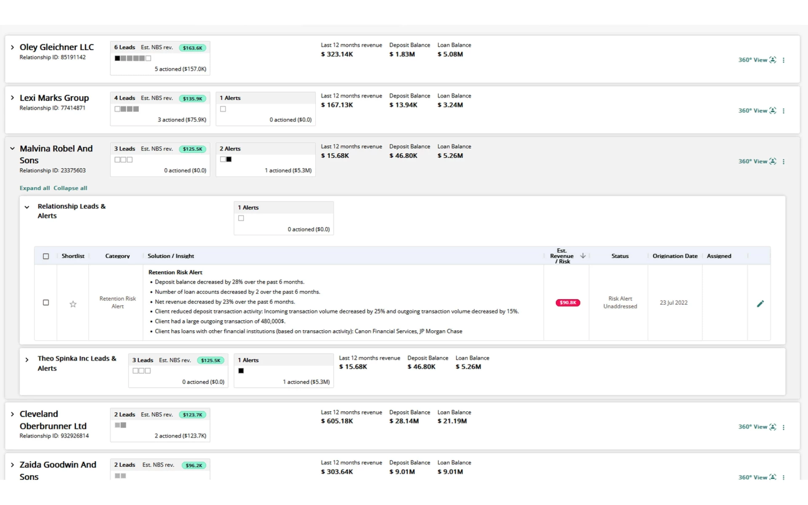Screen dimensions: 808x505
Task: Click the $90.8K risk badge
Action: coord(568,303)
